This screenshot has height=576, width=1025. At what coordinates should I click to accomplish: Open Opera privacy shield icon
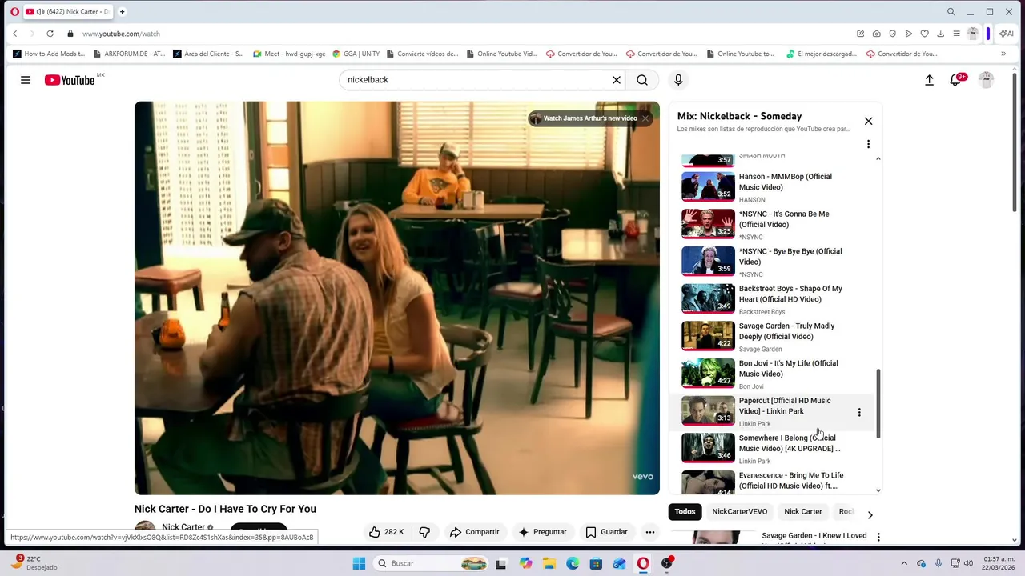click(892, 34)
